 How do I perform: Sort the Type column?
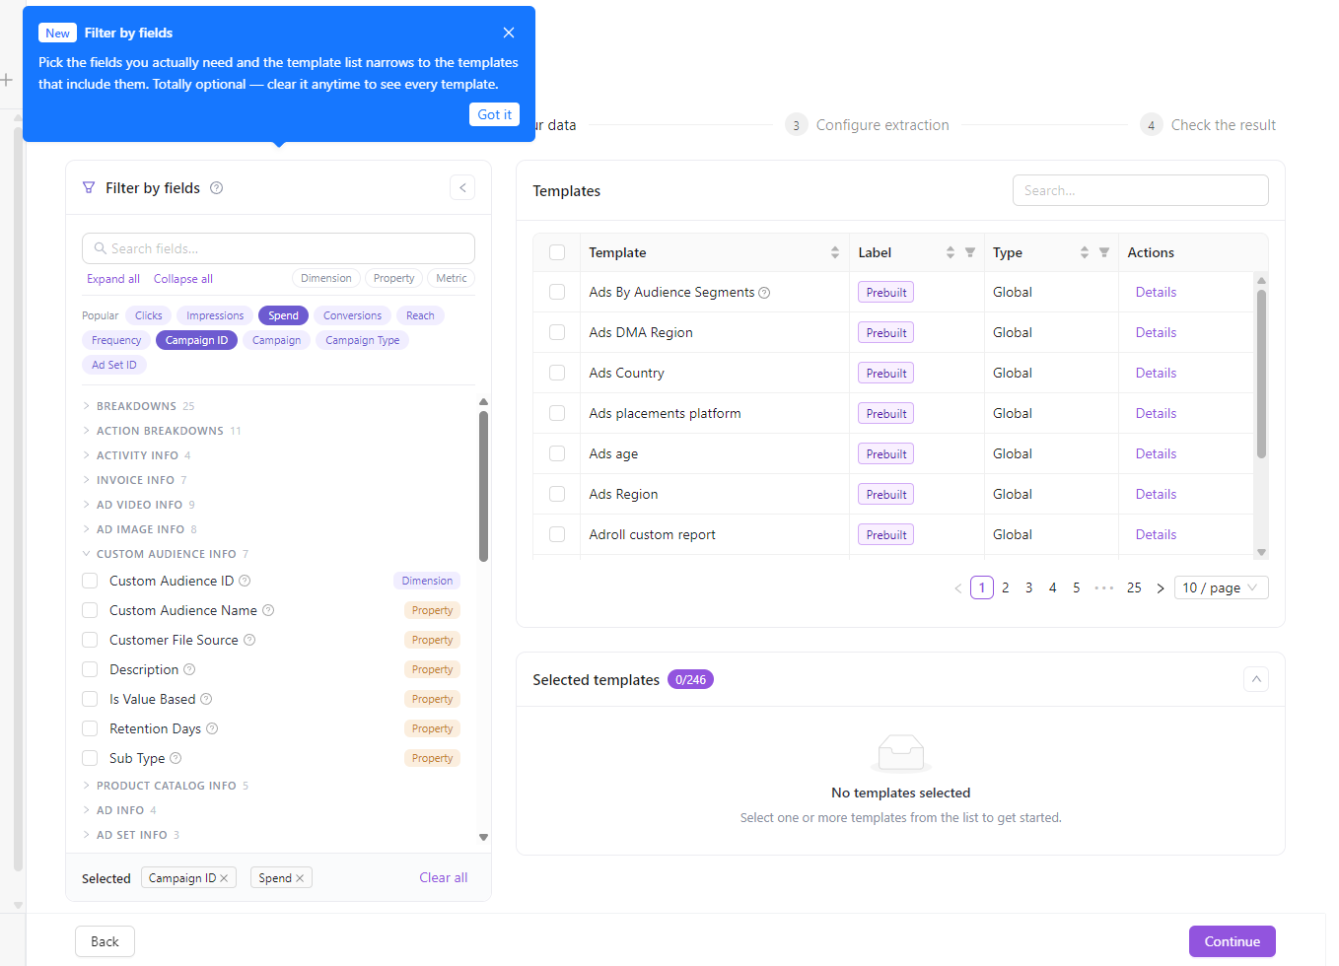point(1085,252)
